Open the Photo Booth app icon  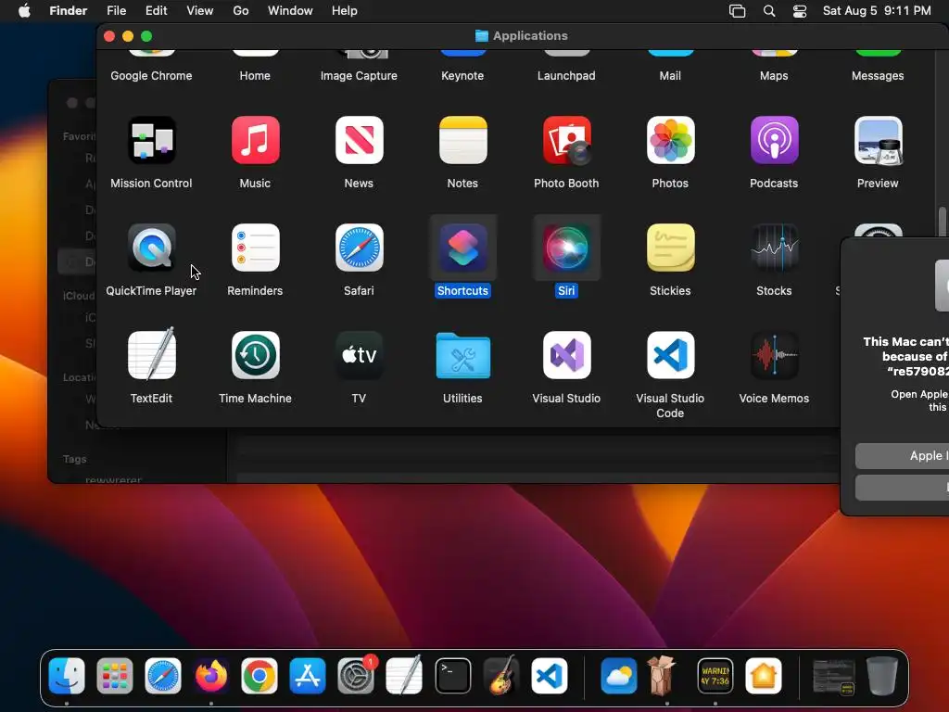coord(566,141)
